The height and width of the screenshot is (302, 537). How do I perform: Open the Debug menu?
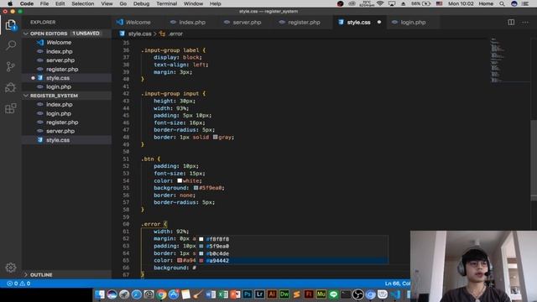141,3
